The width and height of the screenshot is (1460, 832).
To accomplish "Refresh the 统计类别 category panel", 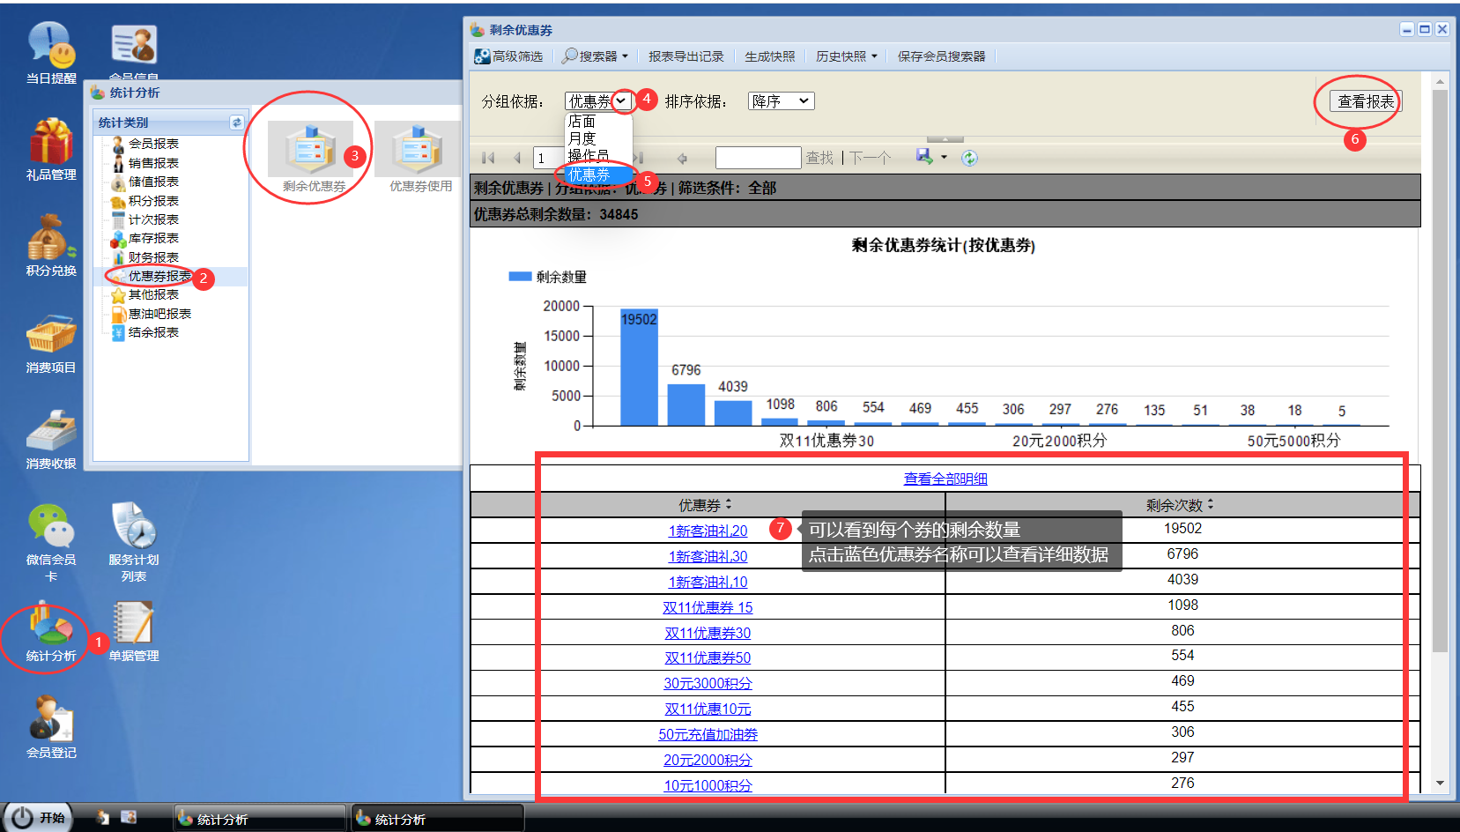I will click(236, 123).
